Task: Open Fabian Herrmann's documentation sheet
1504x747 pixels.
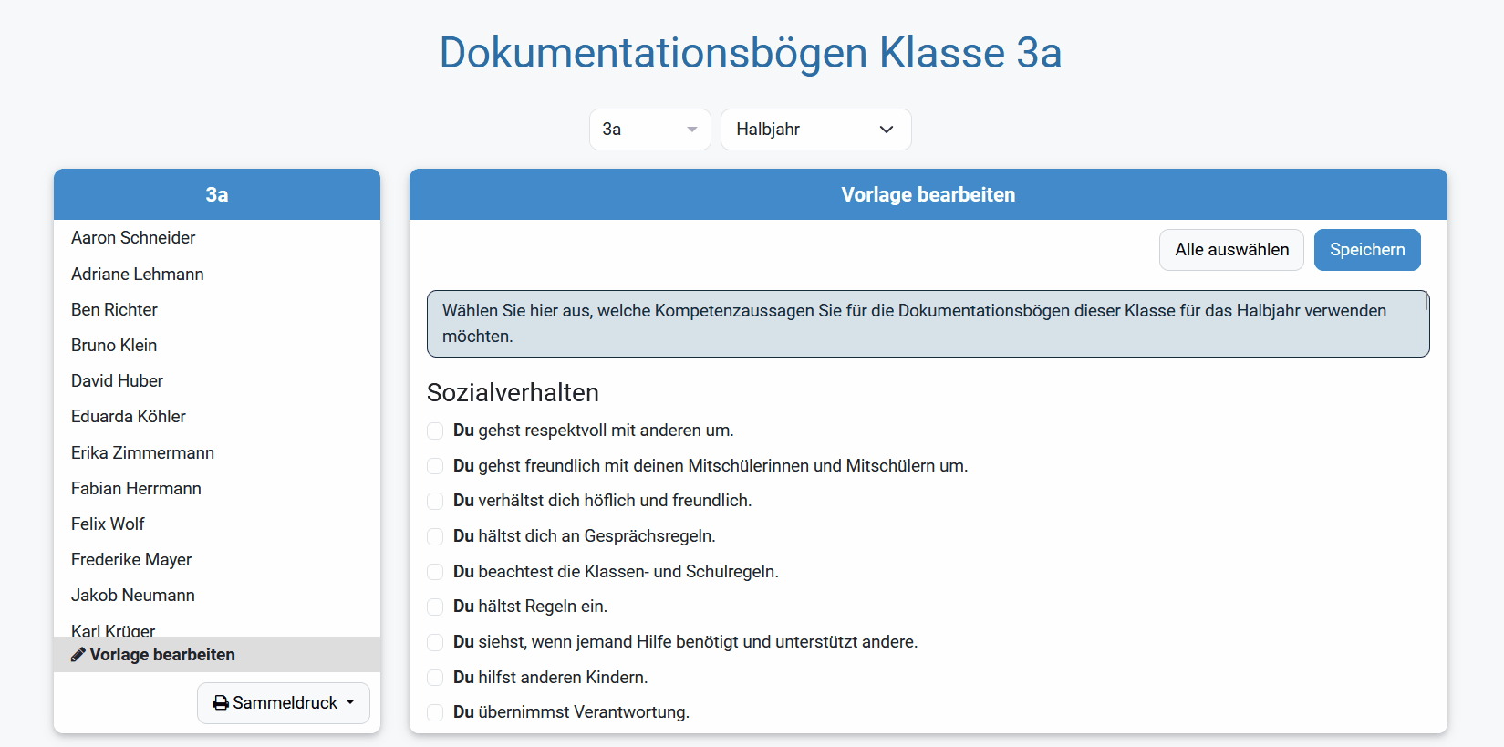Action: (217, 489)
